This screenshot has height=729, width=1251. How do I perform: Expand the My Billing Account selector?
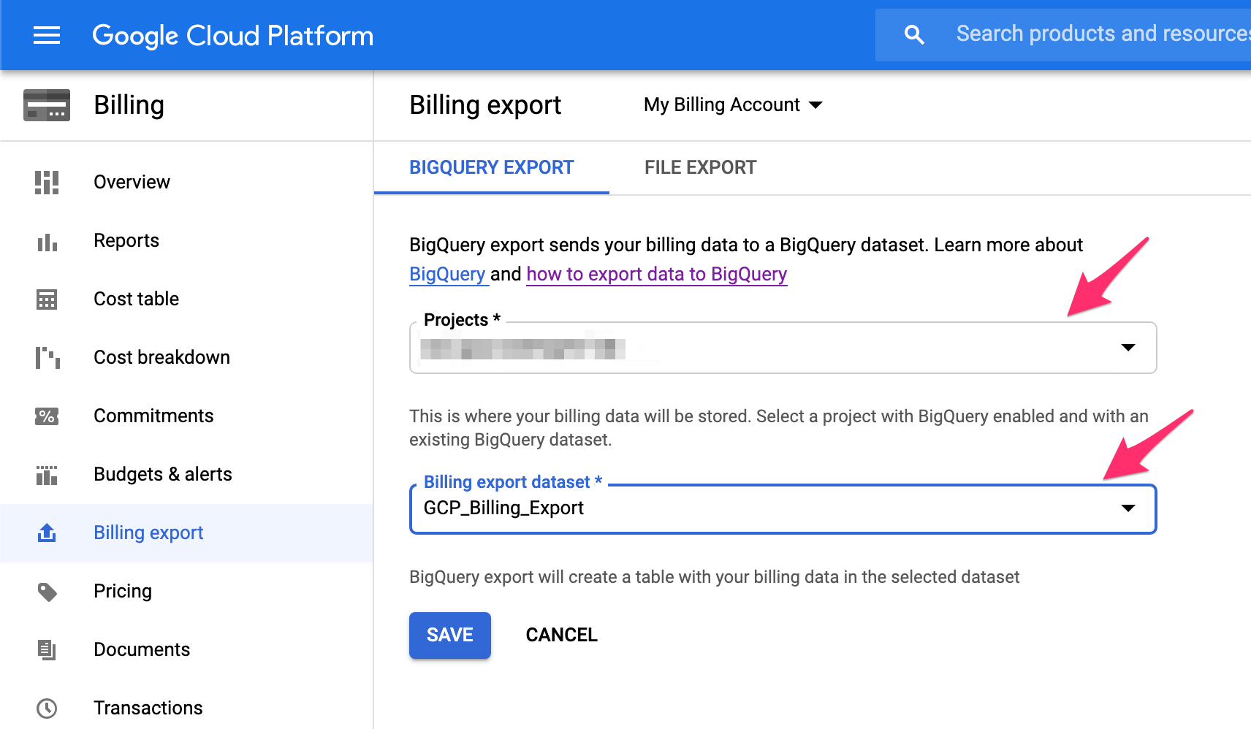[733, 105]
